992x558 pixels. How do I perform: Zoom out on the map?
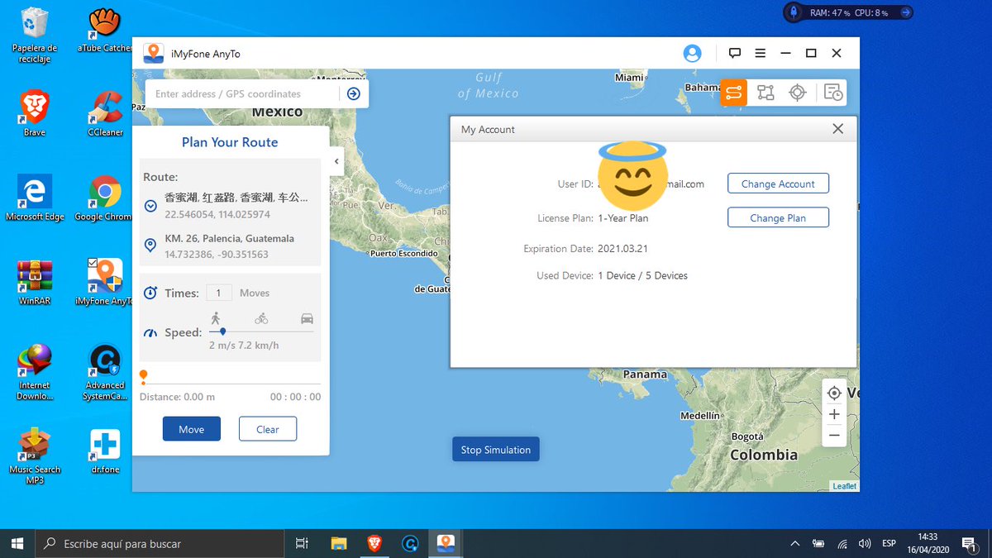(834, 435)
